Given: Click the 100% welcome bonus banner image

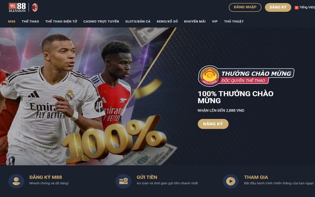Looking at the screenshot, I should pos(88,96).
